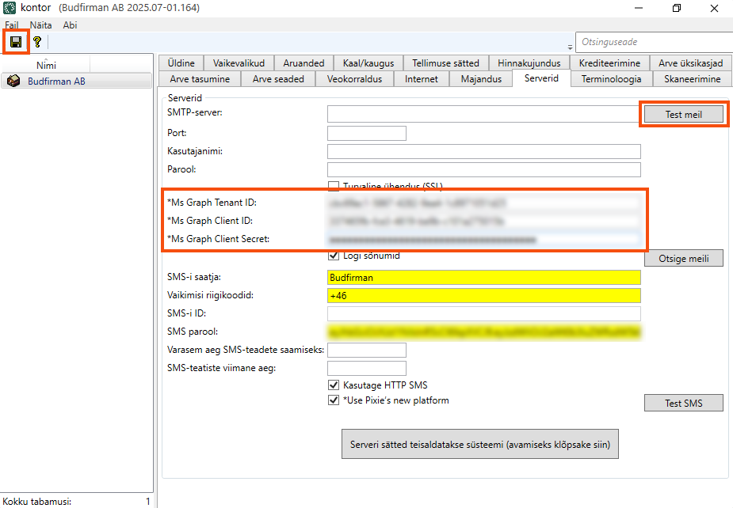Click the Budfirman AB package icon

pyautogui.click(x=13, y=81)
